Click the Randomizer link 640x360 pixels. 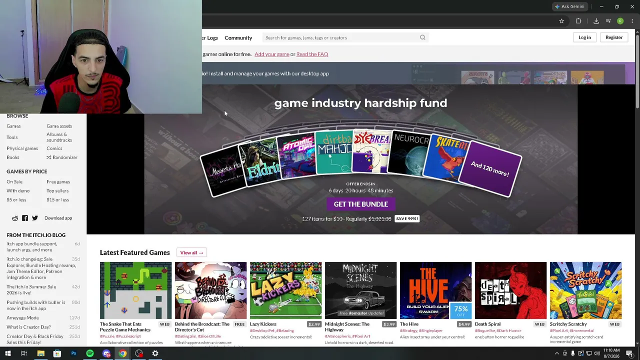[x=62, y=157]
